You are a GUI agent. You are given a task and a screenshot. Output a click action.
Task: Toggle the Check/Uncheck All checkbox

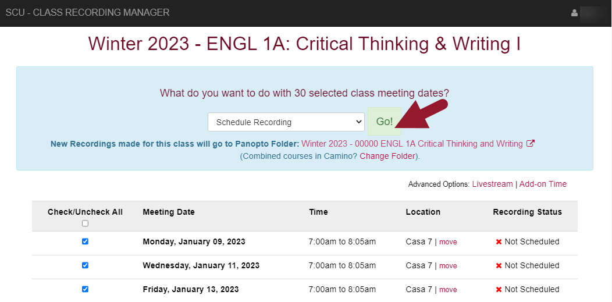point(85,223)
